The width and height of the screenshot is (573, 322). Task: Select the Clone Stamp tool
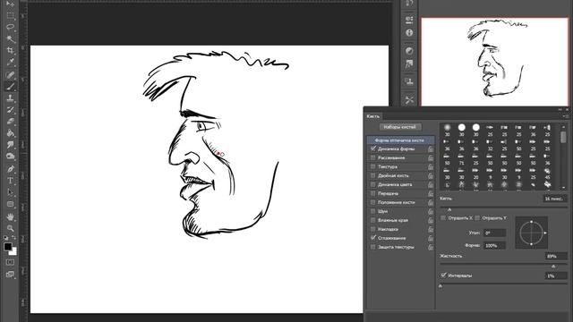point(10,98)
